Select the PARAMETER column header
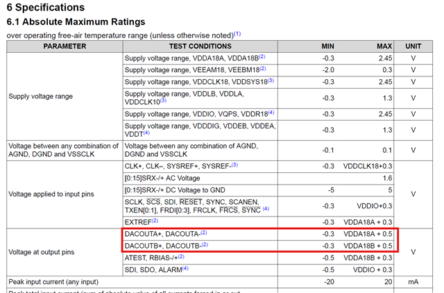Viewport: 444px width, 293px height. [65, 47]
